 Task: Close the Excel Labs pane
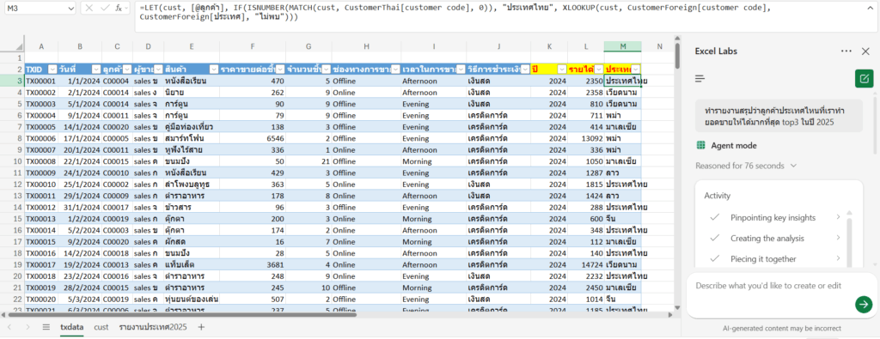[865, 51]
